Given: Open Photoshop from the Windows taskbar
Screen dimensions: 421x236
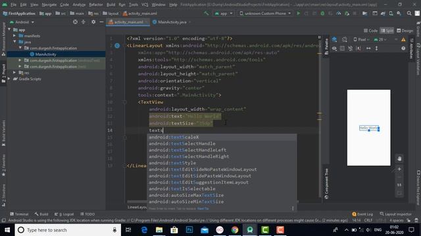Looking at the screenshot, I should 189,230.
